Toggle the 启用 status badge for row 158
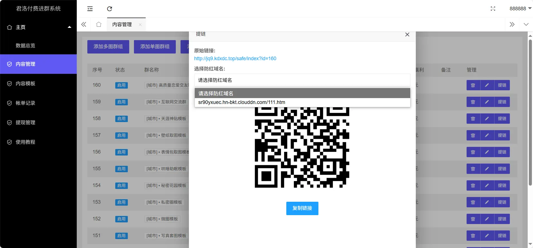This screenshot has width=533, height=248. pyautogui.click(x=121, y=119)
